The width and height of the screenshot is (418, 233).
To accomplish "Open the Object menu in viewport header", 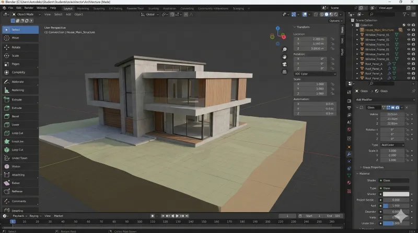I will pyautogui.click(x=79, y=15).
